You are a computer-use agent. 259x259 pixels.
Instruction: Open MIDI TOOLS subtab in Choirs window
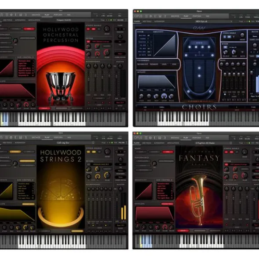(147, 21)
